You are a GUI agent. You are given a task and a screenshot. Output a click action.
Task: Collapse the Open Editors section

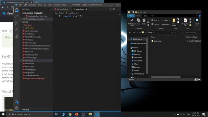point(21,13)
